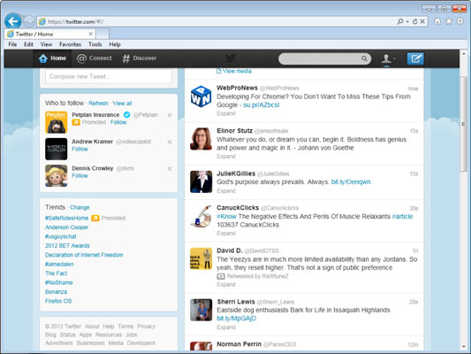Image resolution: width=471 pixels, height=354 pixels.
Task: Follow Dennis Crowley
Action: [x=80, y=175]
